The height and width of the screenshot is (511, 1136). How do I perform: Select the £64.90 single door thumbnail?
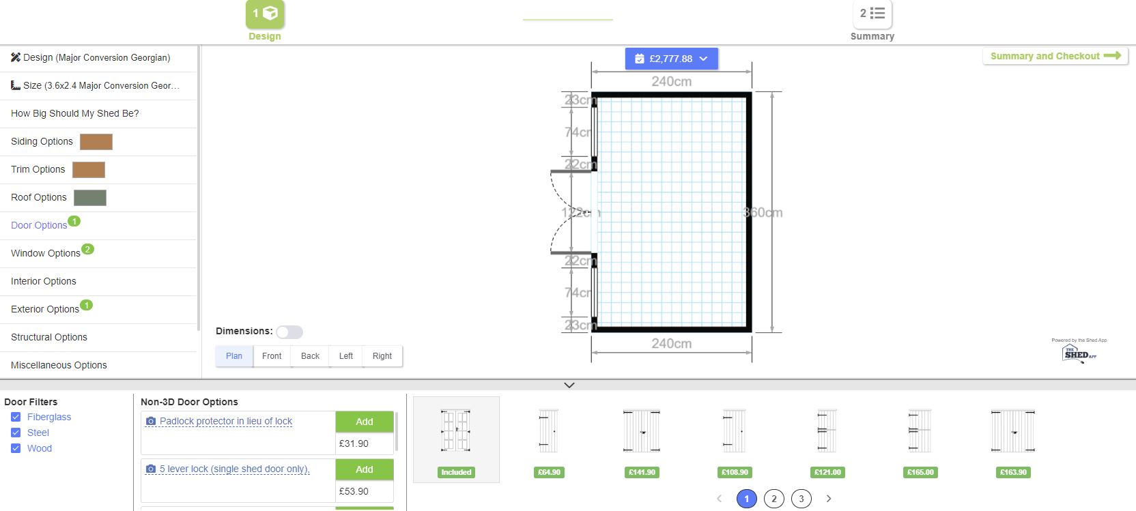point(549,431)
